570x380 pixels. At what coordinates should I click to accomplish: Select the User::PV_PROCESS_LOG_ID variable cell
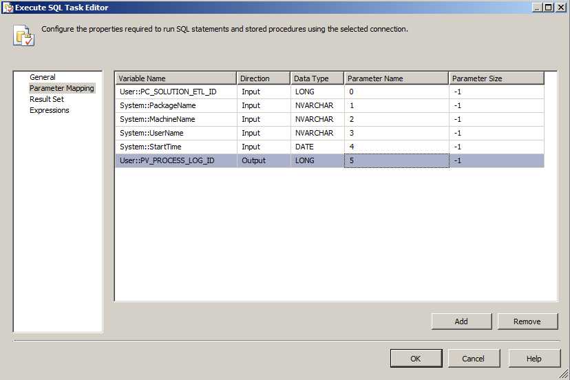[x=176, y=160]
